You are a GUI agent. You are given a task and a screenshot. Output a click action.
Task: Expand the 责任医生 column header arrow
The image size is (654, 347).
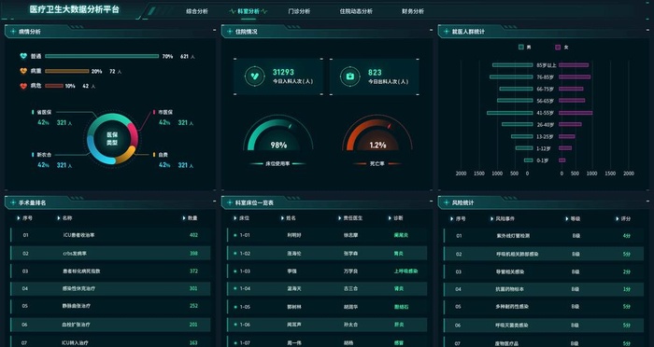pos(339,218)
